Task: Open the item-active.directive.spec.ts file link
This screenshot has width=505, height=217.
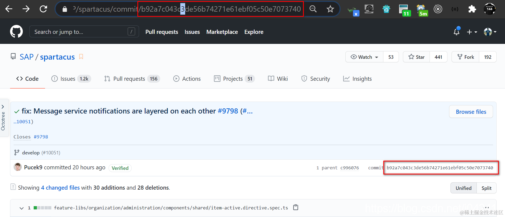Action: click(171, 208)
